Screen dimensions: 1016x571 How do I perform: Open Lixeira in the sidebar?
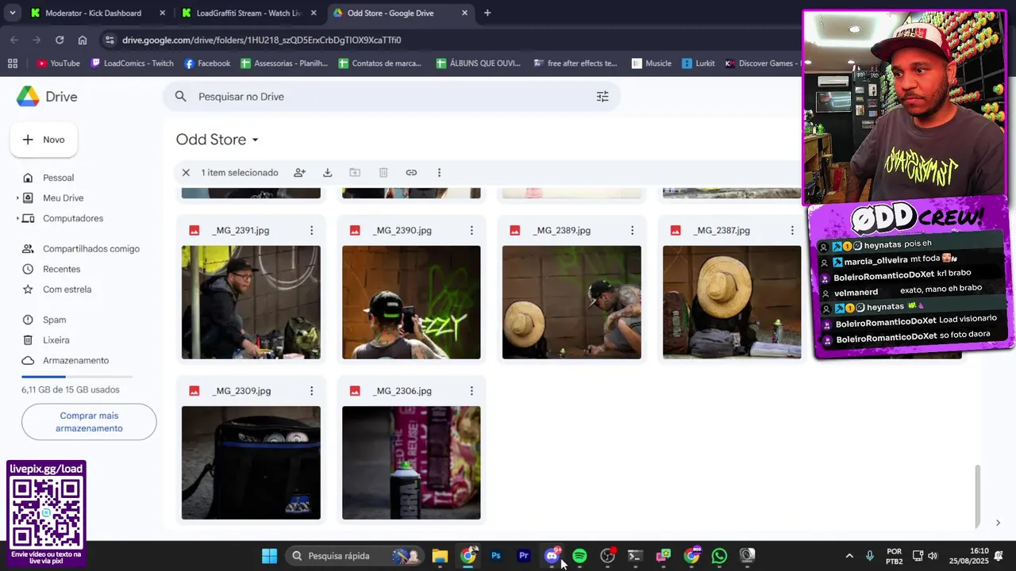pyautogui.click(x=56, y=340)
